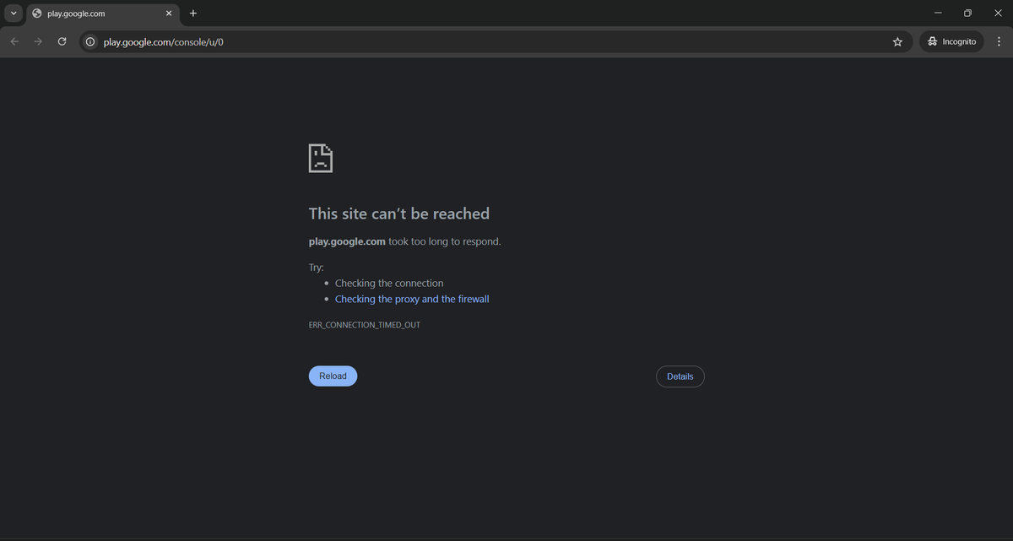Close the Chrome window
The height and width of the screenshot is (541, 1013).
point(998,14)
